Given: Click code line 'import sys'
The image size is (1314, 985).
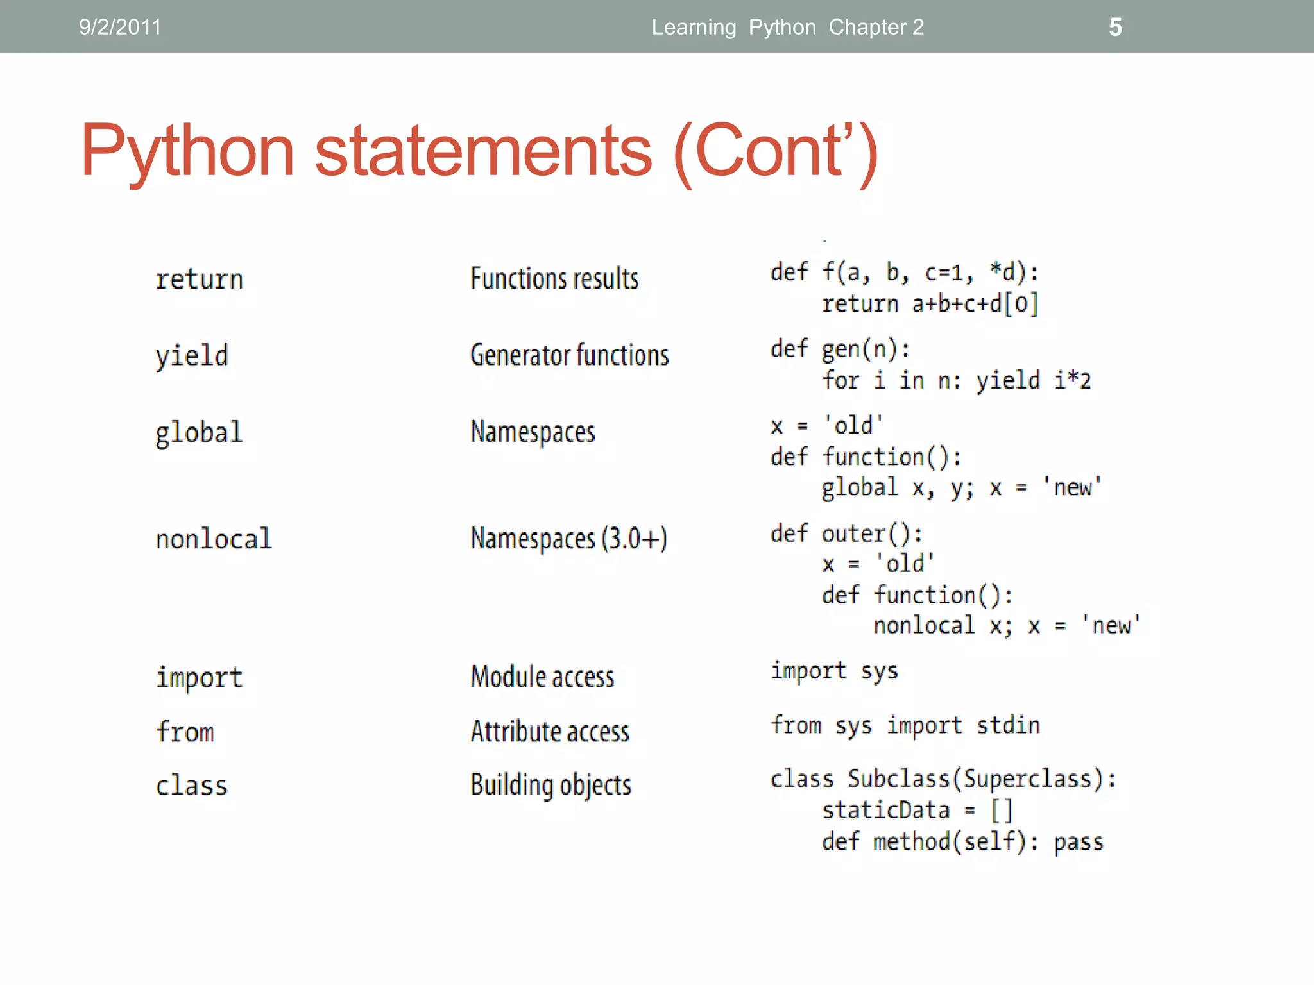Looking at the screenshot, I should 834,671.
